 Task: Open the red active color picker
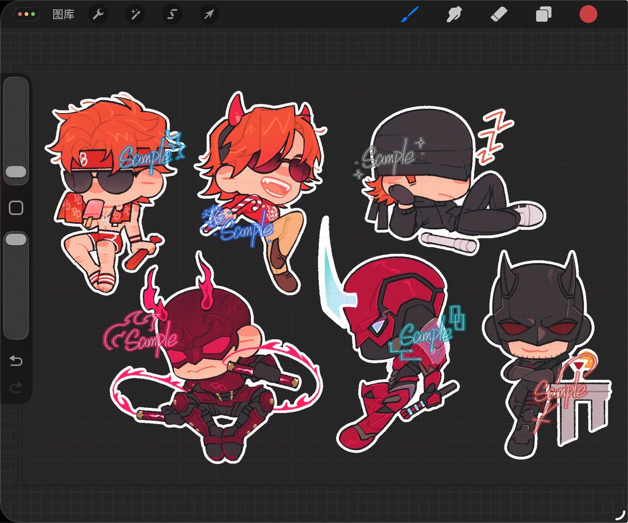(x=588, y=14)
